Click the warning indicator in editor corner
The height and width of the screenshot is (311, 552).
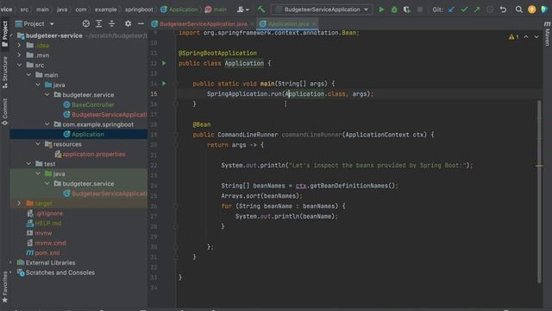[514, 36]
